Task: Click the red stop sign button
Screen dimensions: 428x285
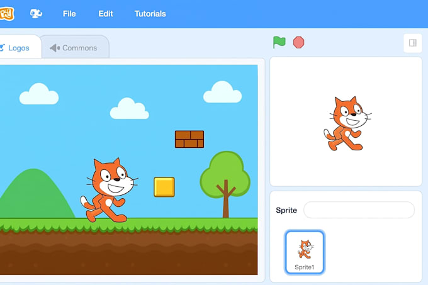Action: coord(298,43)
